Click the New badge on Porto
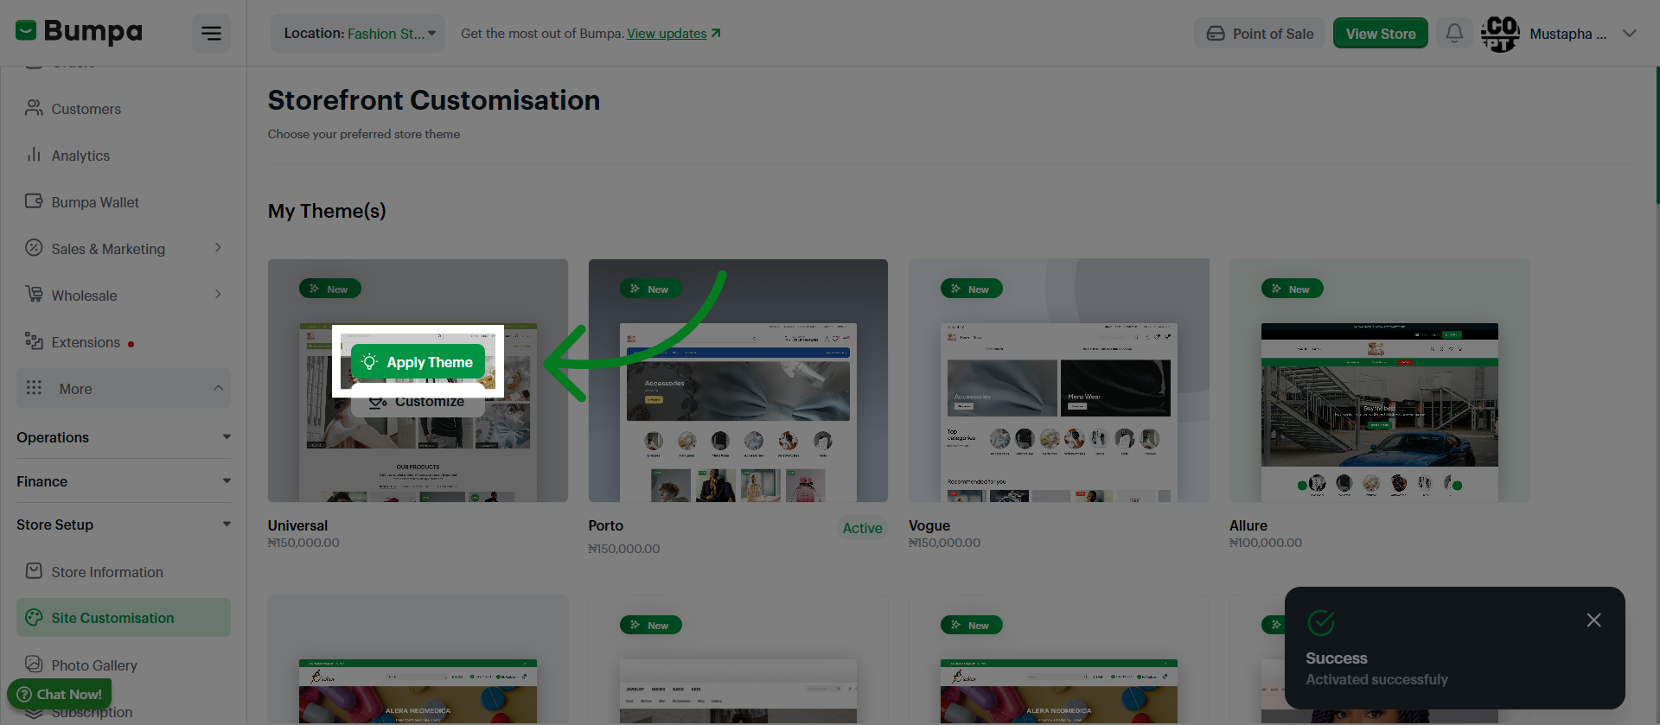 pos(650,289)
